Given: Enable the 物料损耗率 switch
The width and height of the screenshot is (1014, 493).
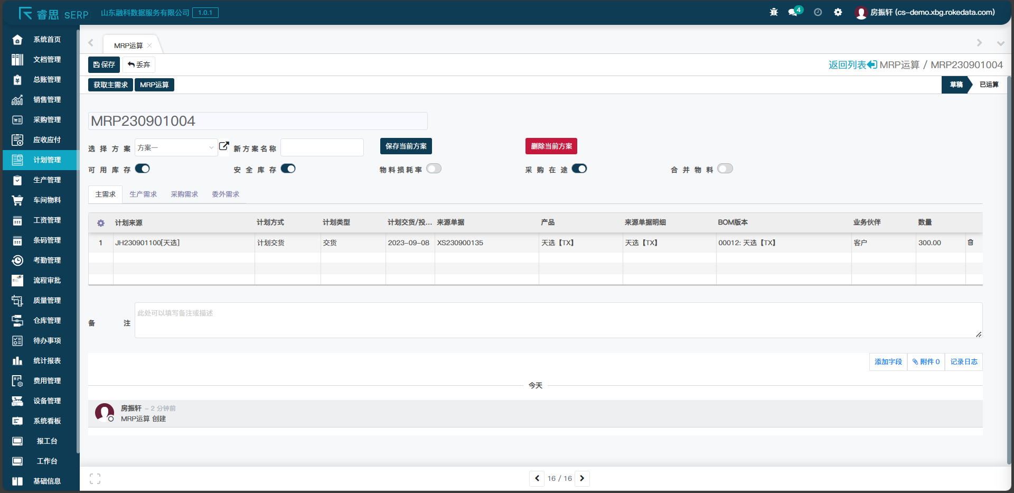Looking at the screenshot, I should pos(434,169).
